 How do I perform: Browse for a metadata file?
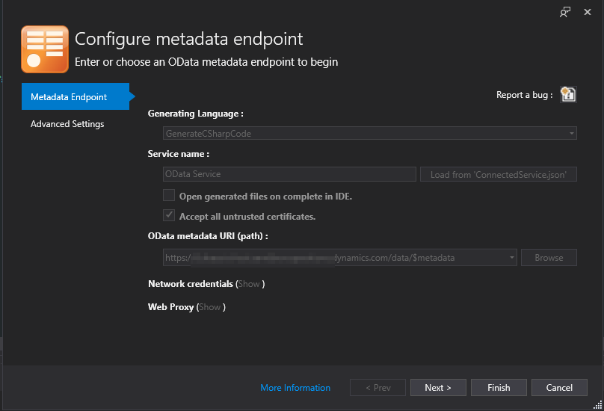549,257
